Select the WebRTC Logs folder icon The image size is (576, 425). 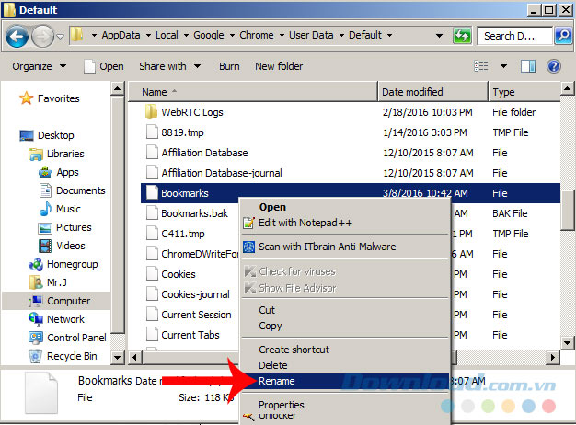click(152, 112)
